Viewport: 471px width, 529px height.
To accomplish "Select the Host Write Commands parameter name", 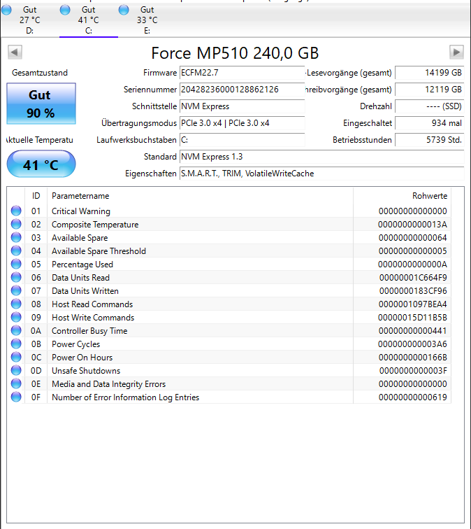I will click(93, 318).
